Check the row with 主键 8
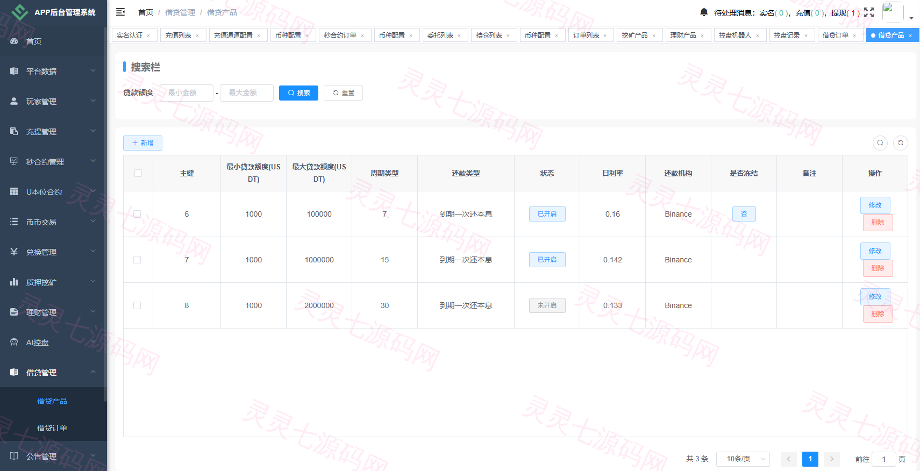The height and width of the screenshot is (471, 920). [x=137, y=305]
